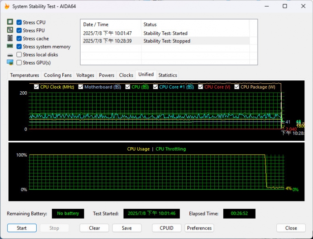Toggle the green CPU temperature graph checkbox
Viewport: 313px width, 239px height.
pos(128,87)
